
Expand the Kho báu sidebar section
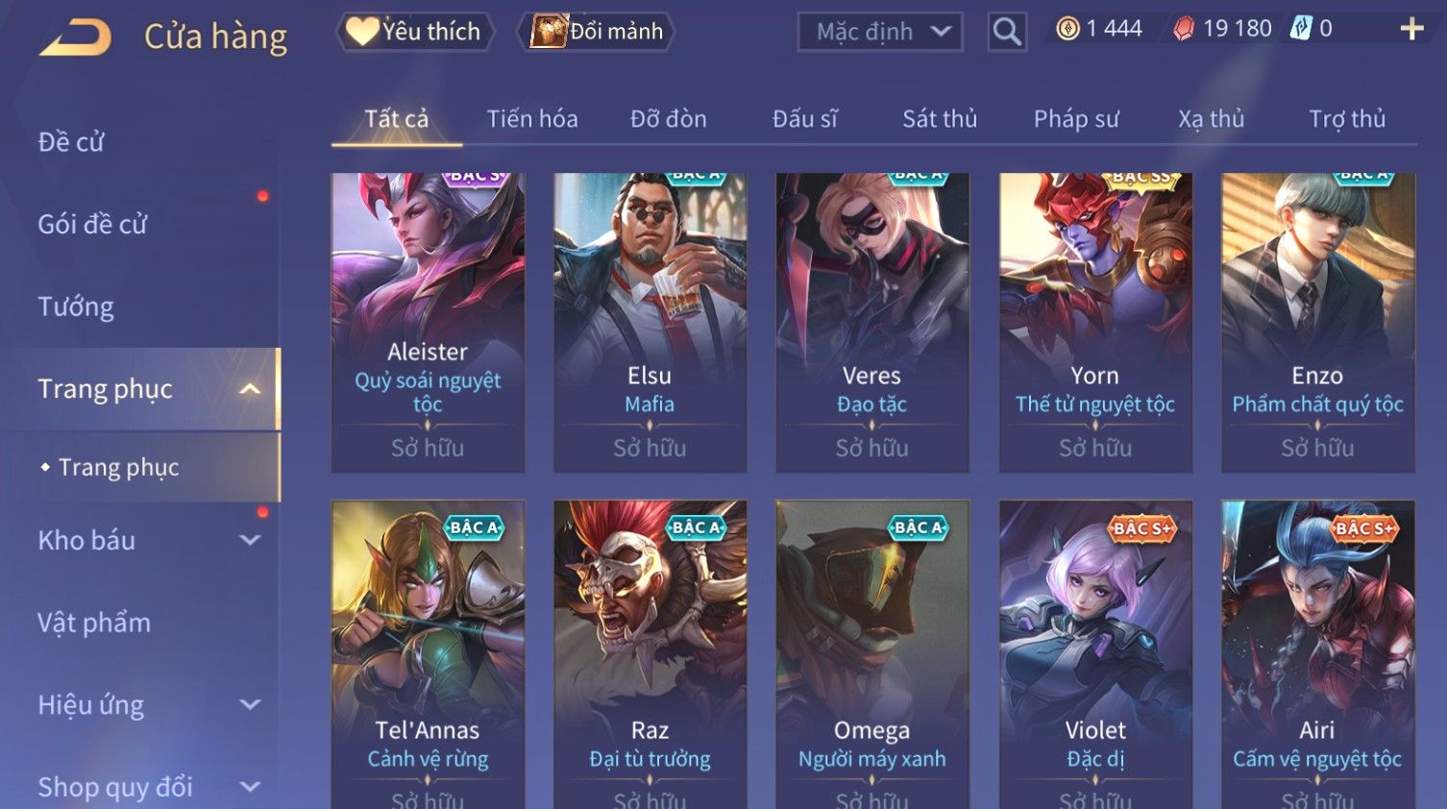click(250, 540)
